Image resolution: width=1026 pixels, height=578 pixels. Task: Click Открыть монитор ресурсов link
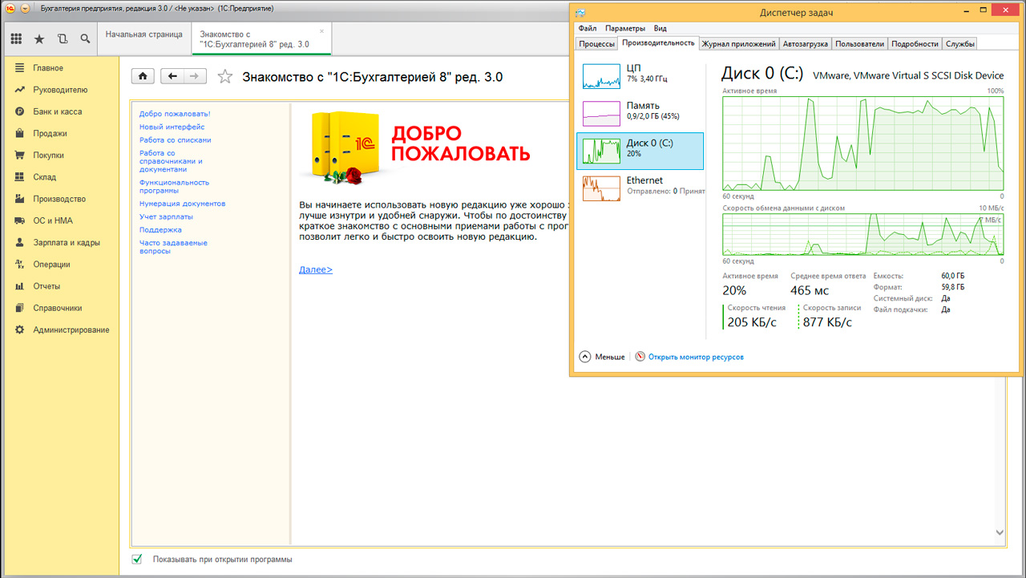tap(695, 357)
